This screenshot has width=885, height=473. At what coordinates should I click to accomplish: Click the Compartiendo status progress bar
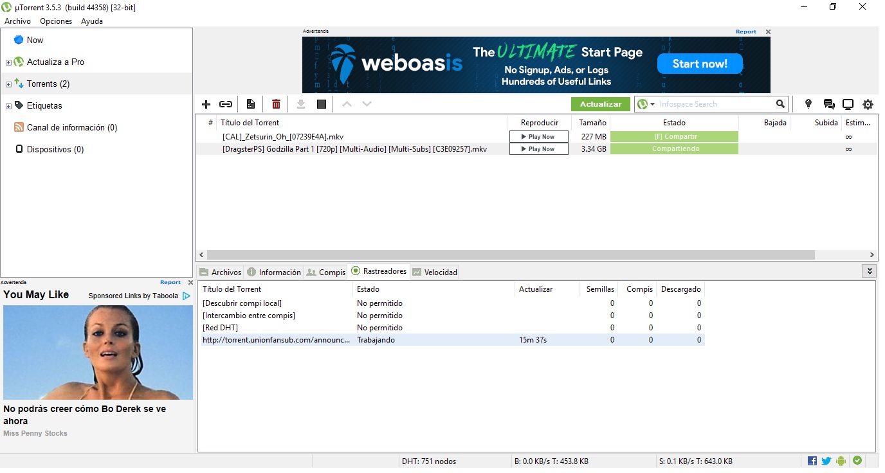click(x=674, y=148)
